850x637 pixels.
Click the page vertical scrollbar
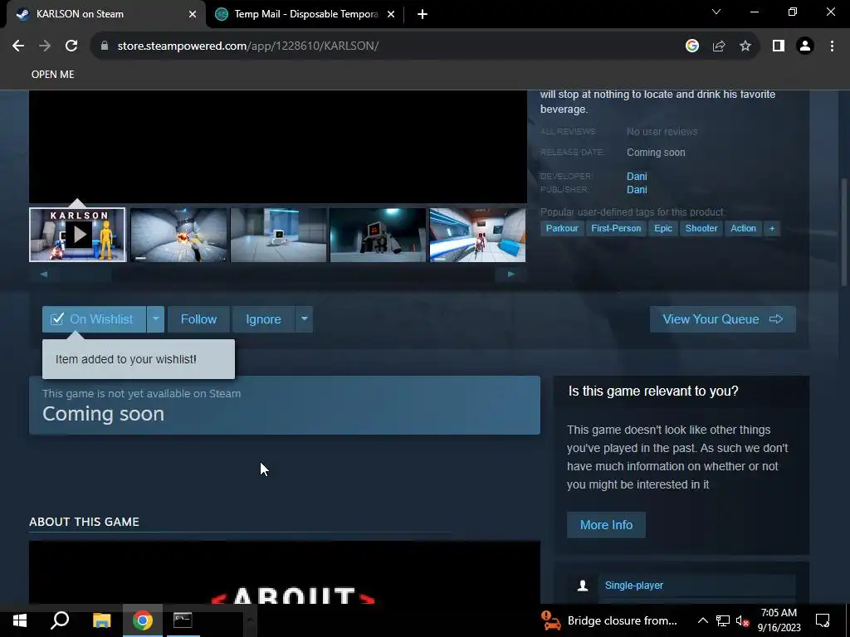(844, 233)
